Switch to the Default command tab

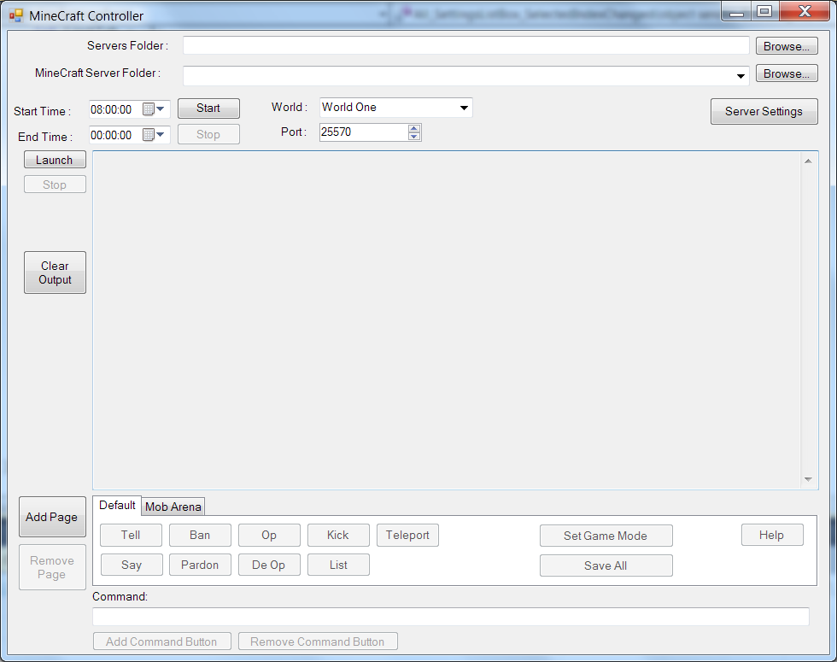(118, 505)
